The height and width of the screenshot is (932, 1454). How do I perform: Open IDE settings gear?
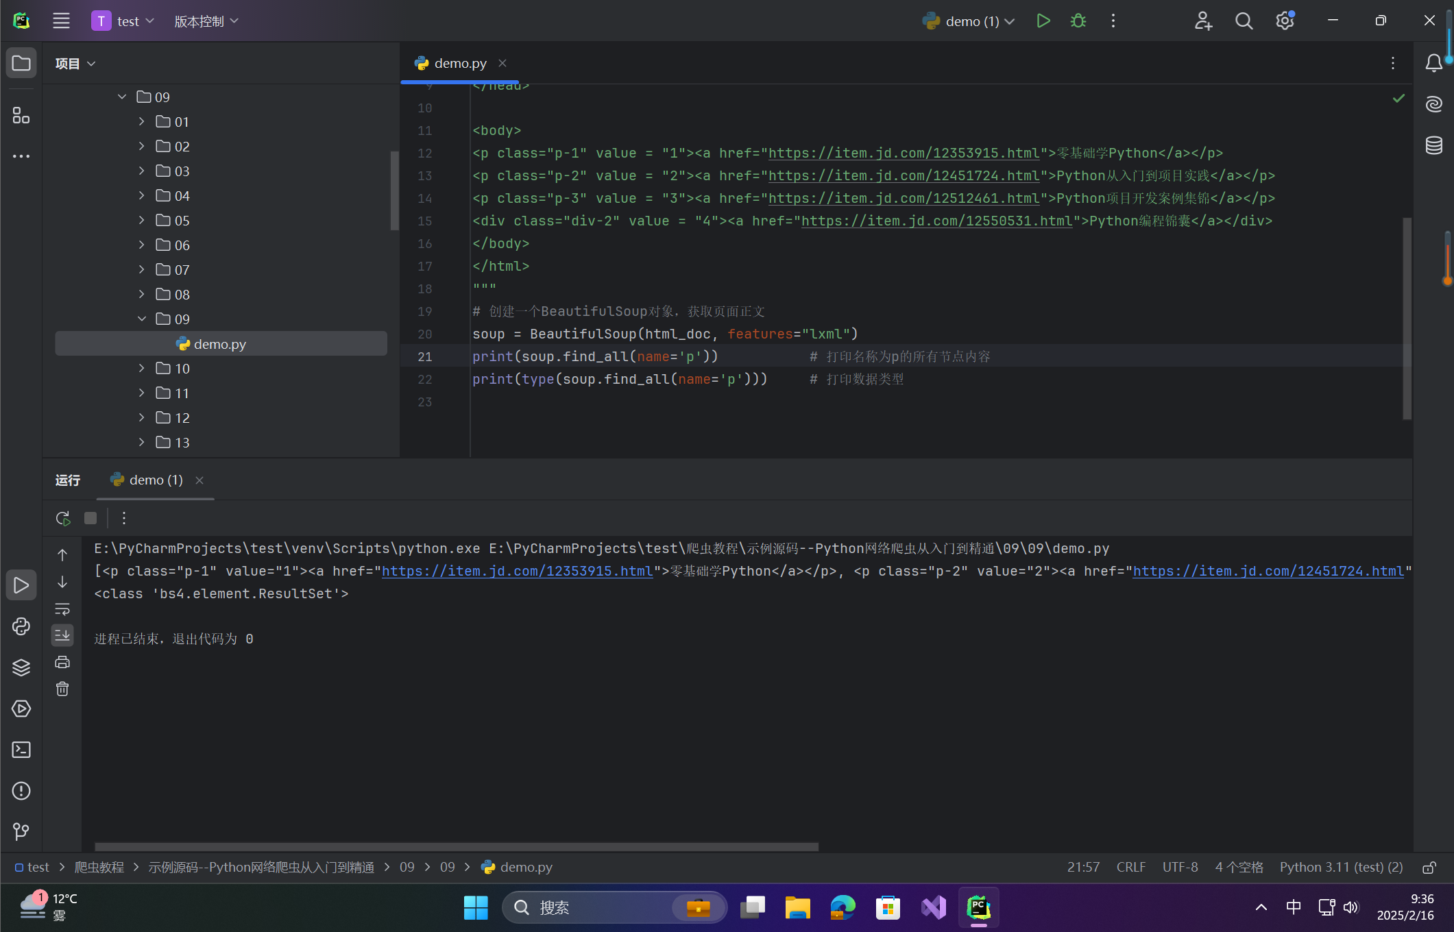pyautogui.click(x=1285, y=21)
